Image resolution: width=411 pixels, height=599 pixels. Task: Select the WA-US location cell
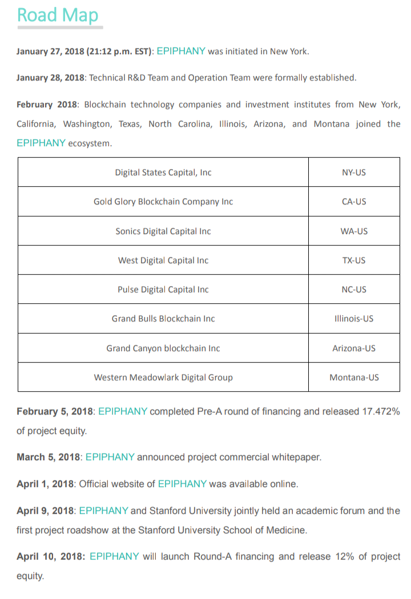click(x=354, y=231)
